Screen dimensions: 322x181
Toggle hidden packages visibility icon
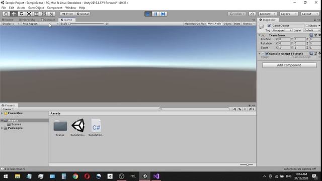pos(252,109)
